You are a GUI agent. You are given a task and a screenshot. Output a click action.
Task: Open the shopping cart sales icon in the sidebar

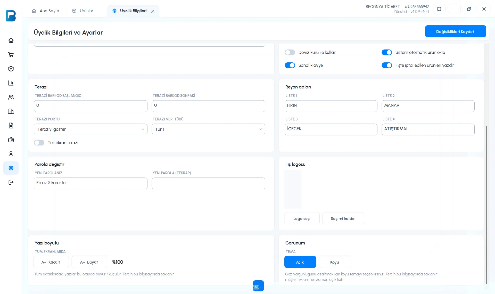click(11, 55)
